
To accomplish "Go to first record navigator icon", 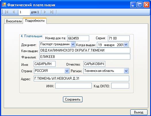I will click(7, 12).
